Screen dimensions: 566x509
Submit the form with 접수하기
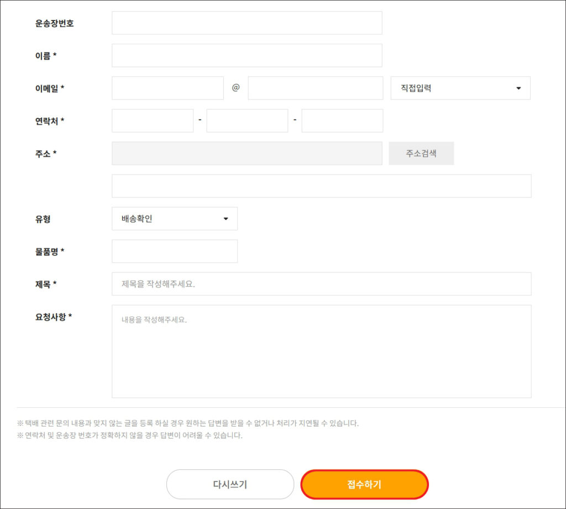[x=365, y=484]
